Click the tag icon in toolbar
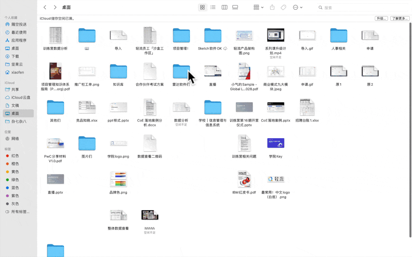Screen dimensions: 412x257 pos(283,7)
